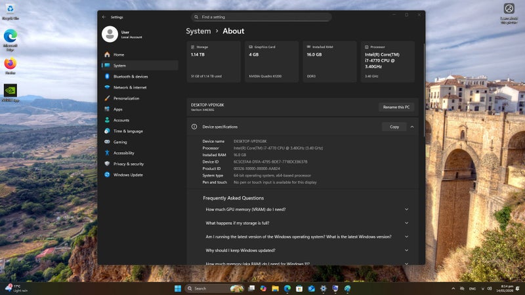Viewport: 525px width, 295px height.
Task: Click the info icon beside Device specifications
Action: 194,127
